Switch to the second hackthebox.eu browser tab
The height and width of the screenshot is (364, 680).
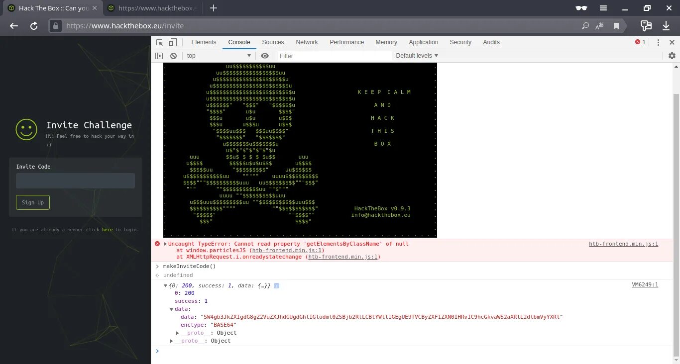(x=152, y=8)
